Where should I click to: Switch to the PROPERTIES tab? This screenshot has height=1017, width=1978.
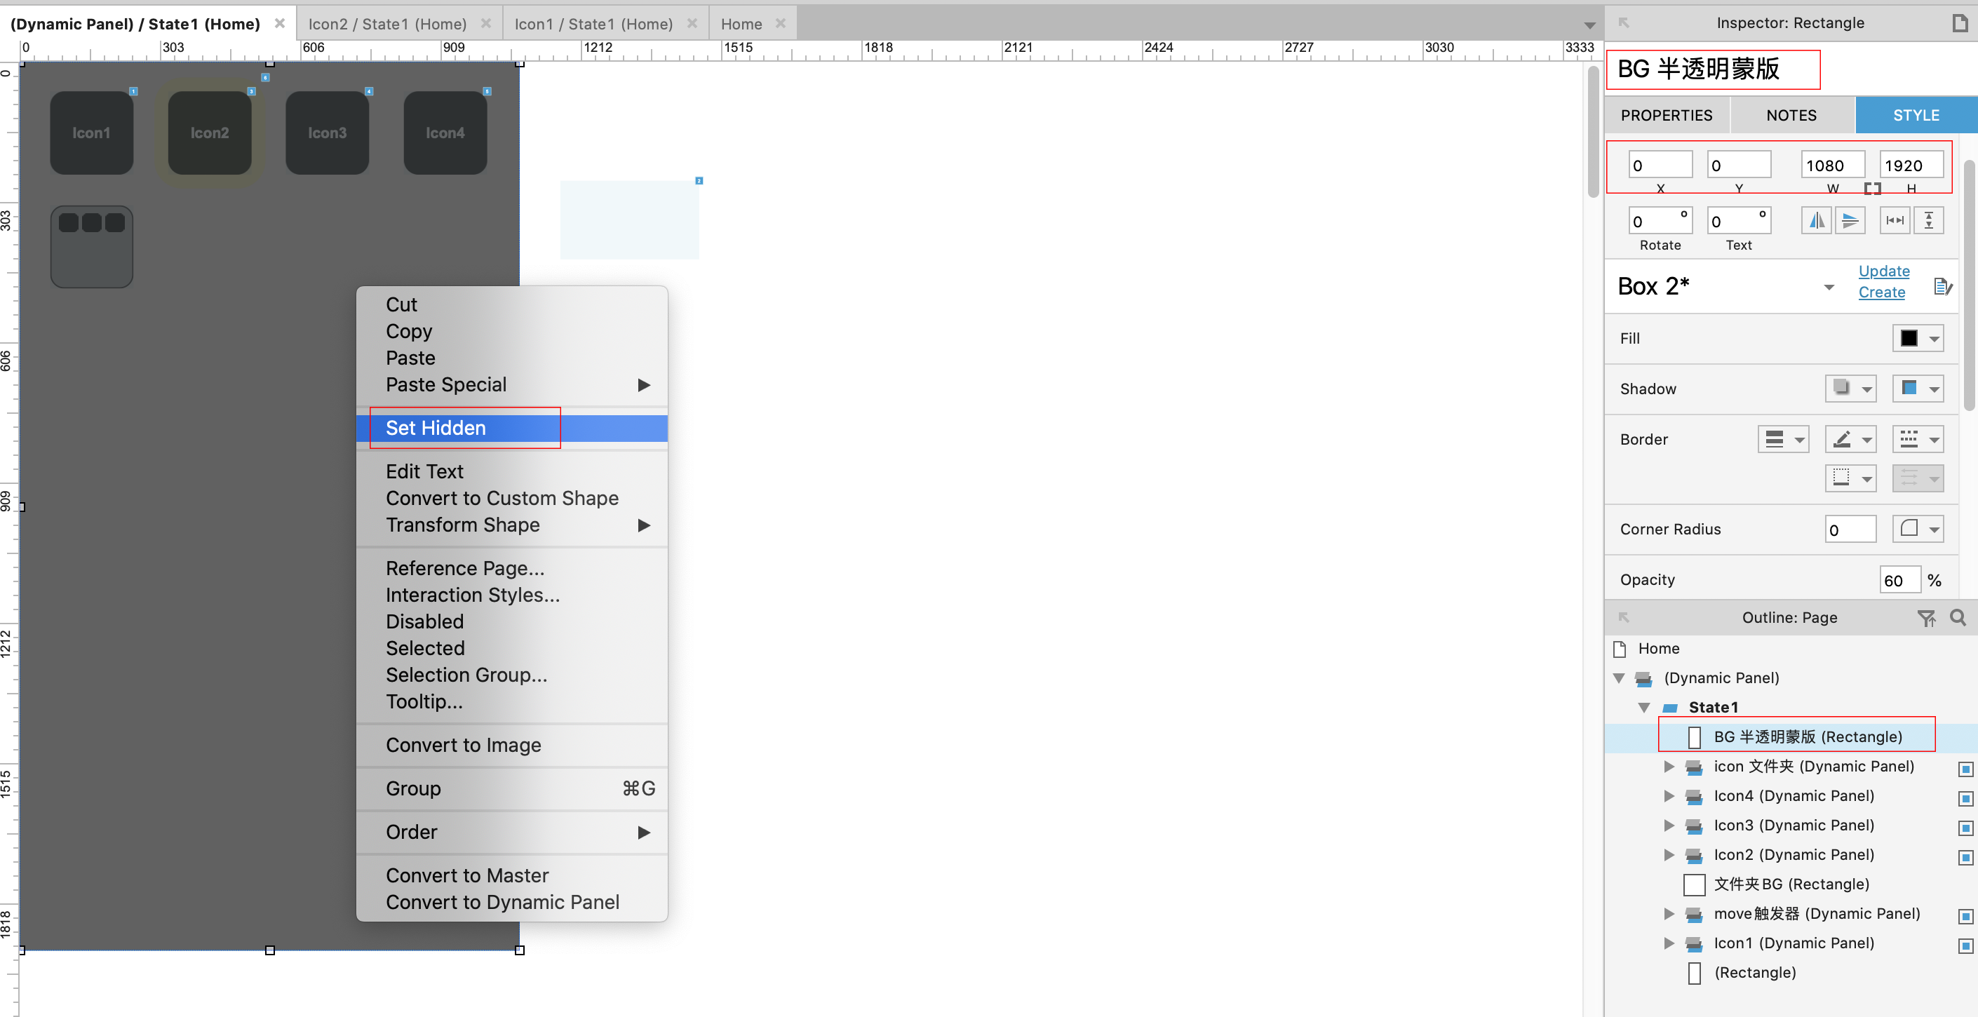coord(1667,115)
